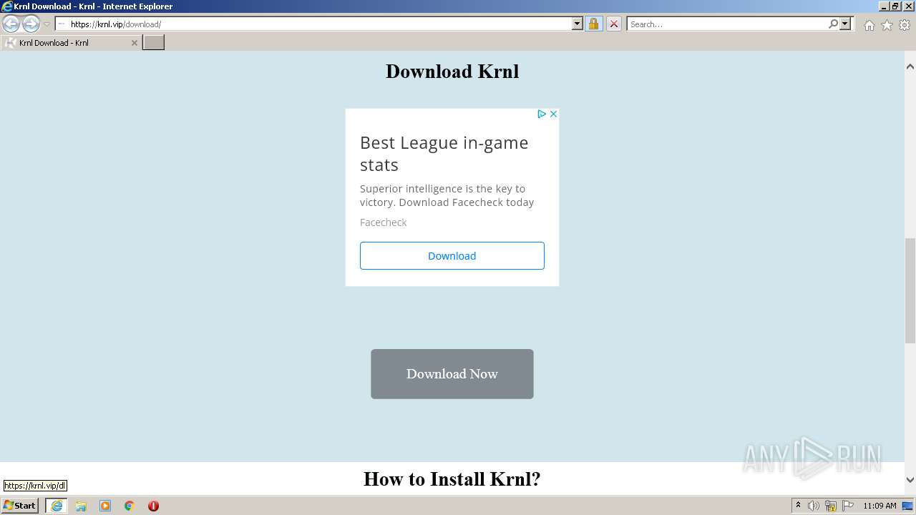Open the Windows Explorer folder taskbar icon
916x515 pixels.
coord(81,506)
